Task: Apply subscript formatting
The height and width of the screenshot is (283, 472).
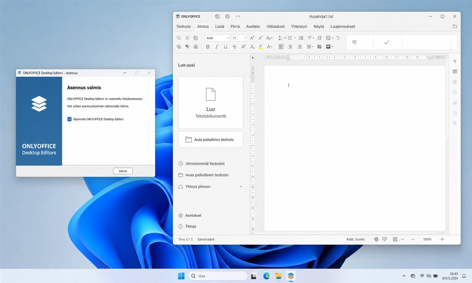Action: coord(252,47)
